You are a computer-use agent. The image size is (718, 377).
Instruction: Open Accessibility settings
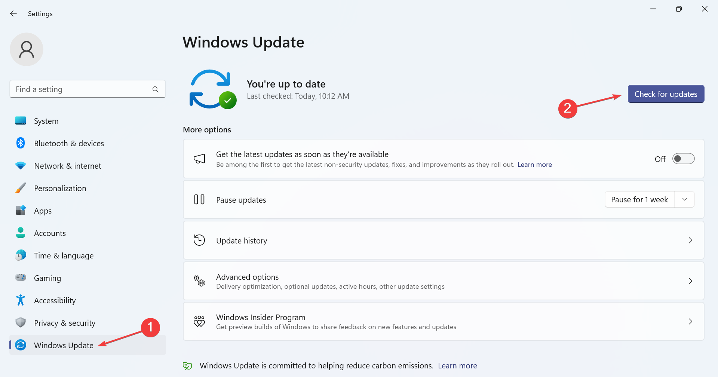point(88,300)
